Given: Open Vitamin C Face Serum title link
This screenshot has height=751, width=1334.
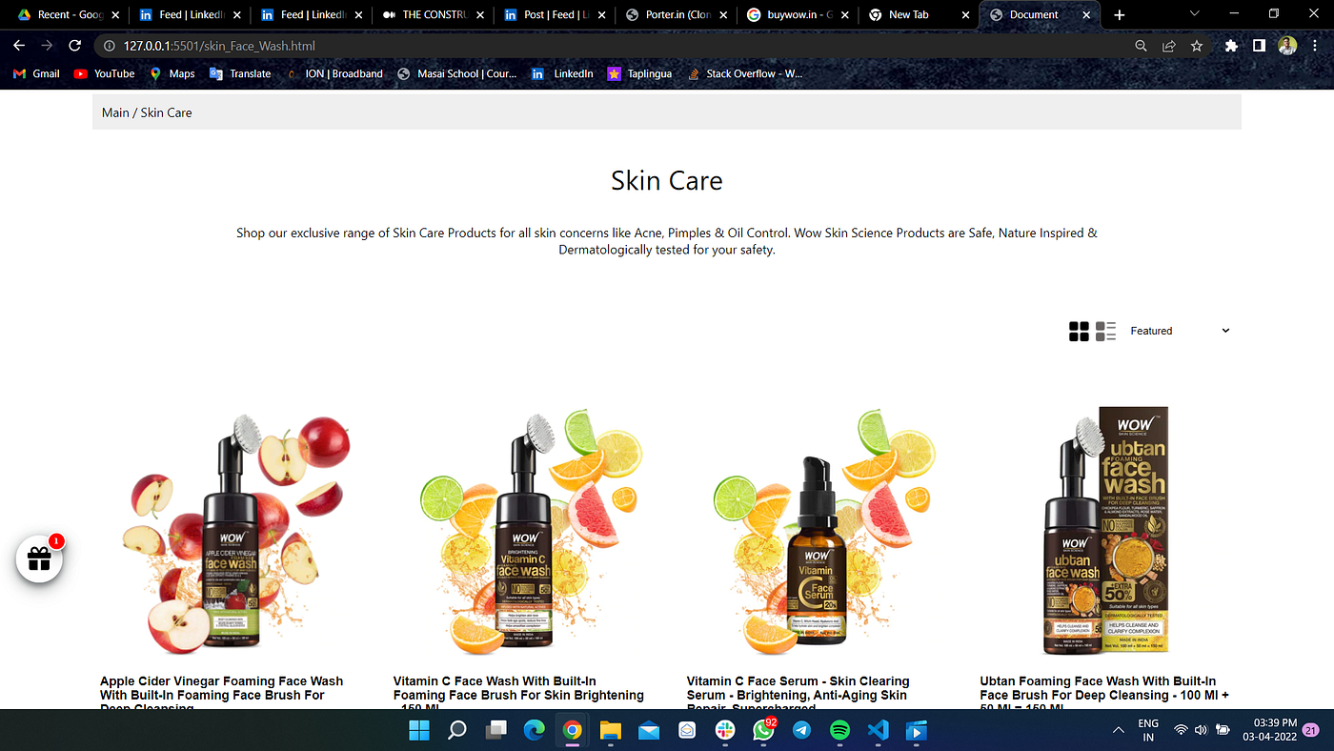Looking at the screenshot, I should pyautogui.click(x=798, y=694).
